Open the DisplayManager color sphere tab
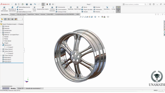This screenshot has height=93, width=165. coord(16,19)
